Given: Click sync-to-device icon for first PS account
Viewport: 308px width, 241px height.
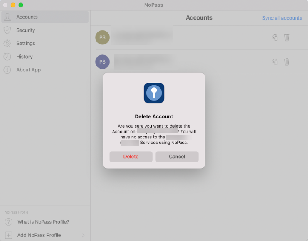Looking at the screenshot, I should [x=275, y=37].
